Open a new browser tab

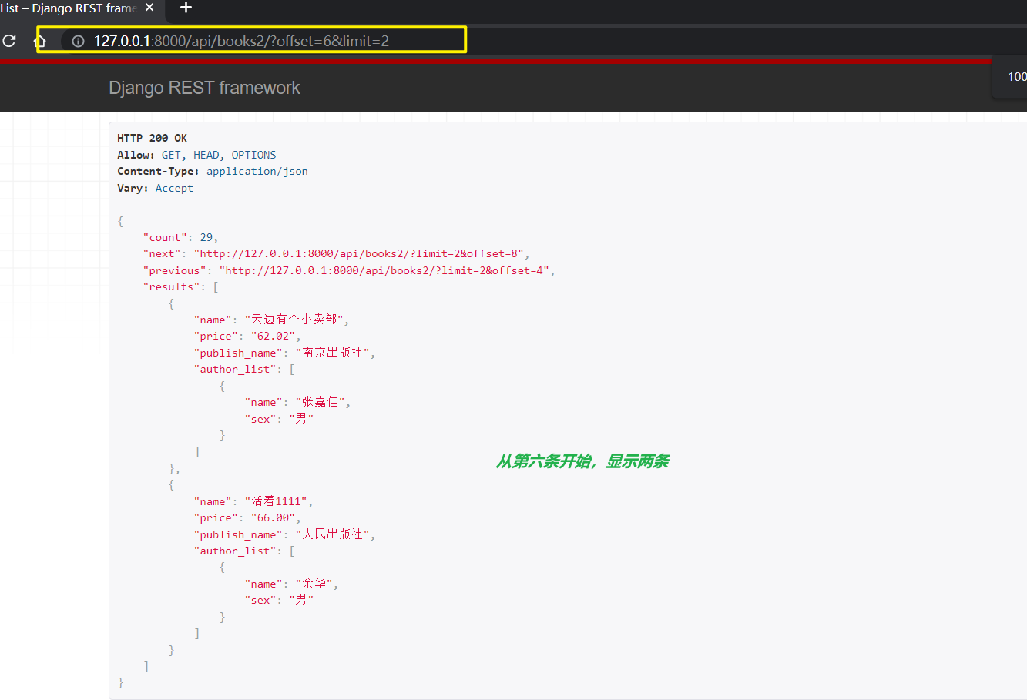point(186,8)
